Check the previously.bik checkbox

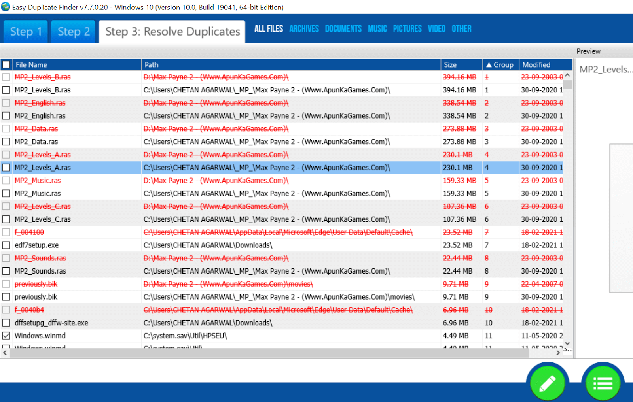click(x=6, y=297)
